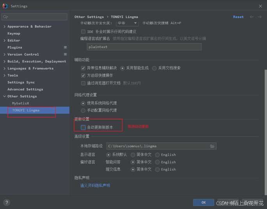The image size is (267, 209).
Task: Open Settings Sync page
Action: (21, 82)
